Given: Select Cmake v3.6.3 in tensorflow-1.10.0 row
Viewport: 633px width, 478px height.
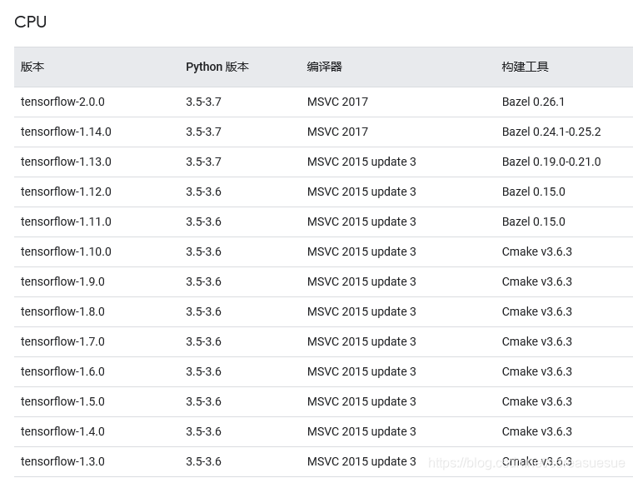Looking at the screenshot, I should point(537,251).
